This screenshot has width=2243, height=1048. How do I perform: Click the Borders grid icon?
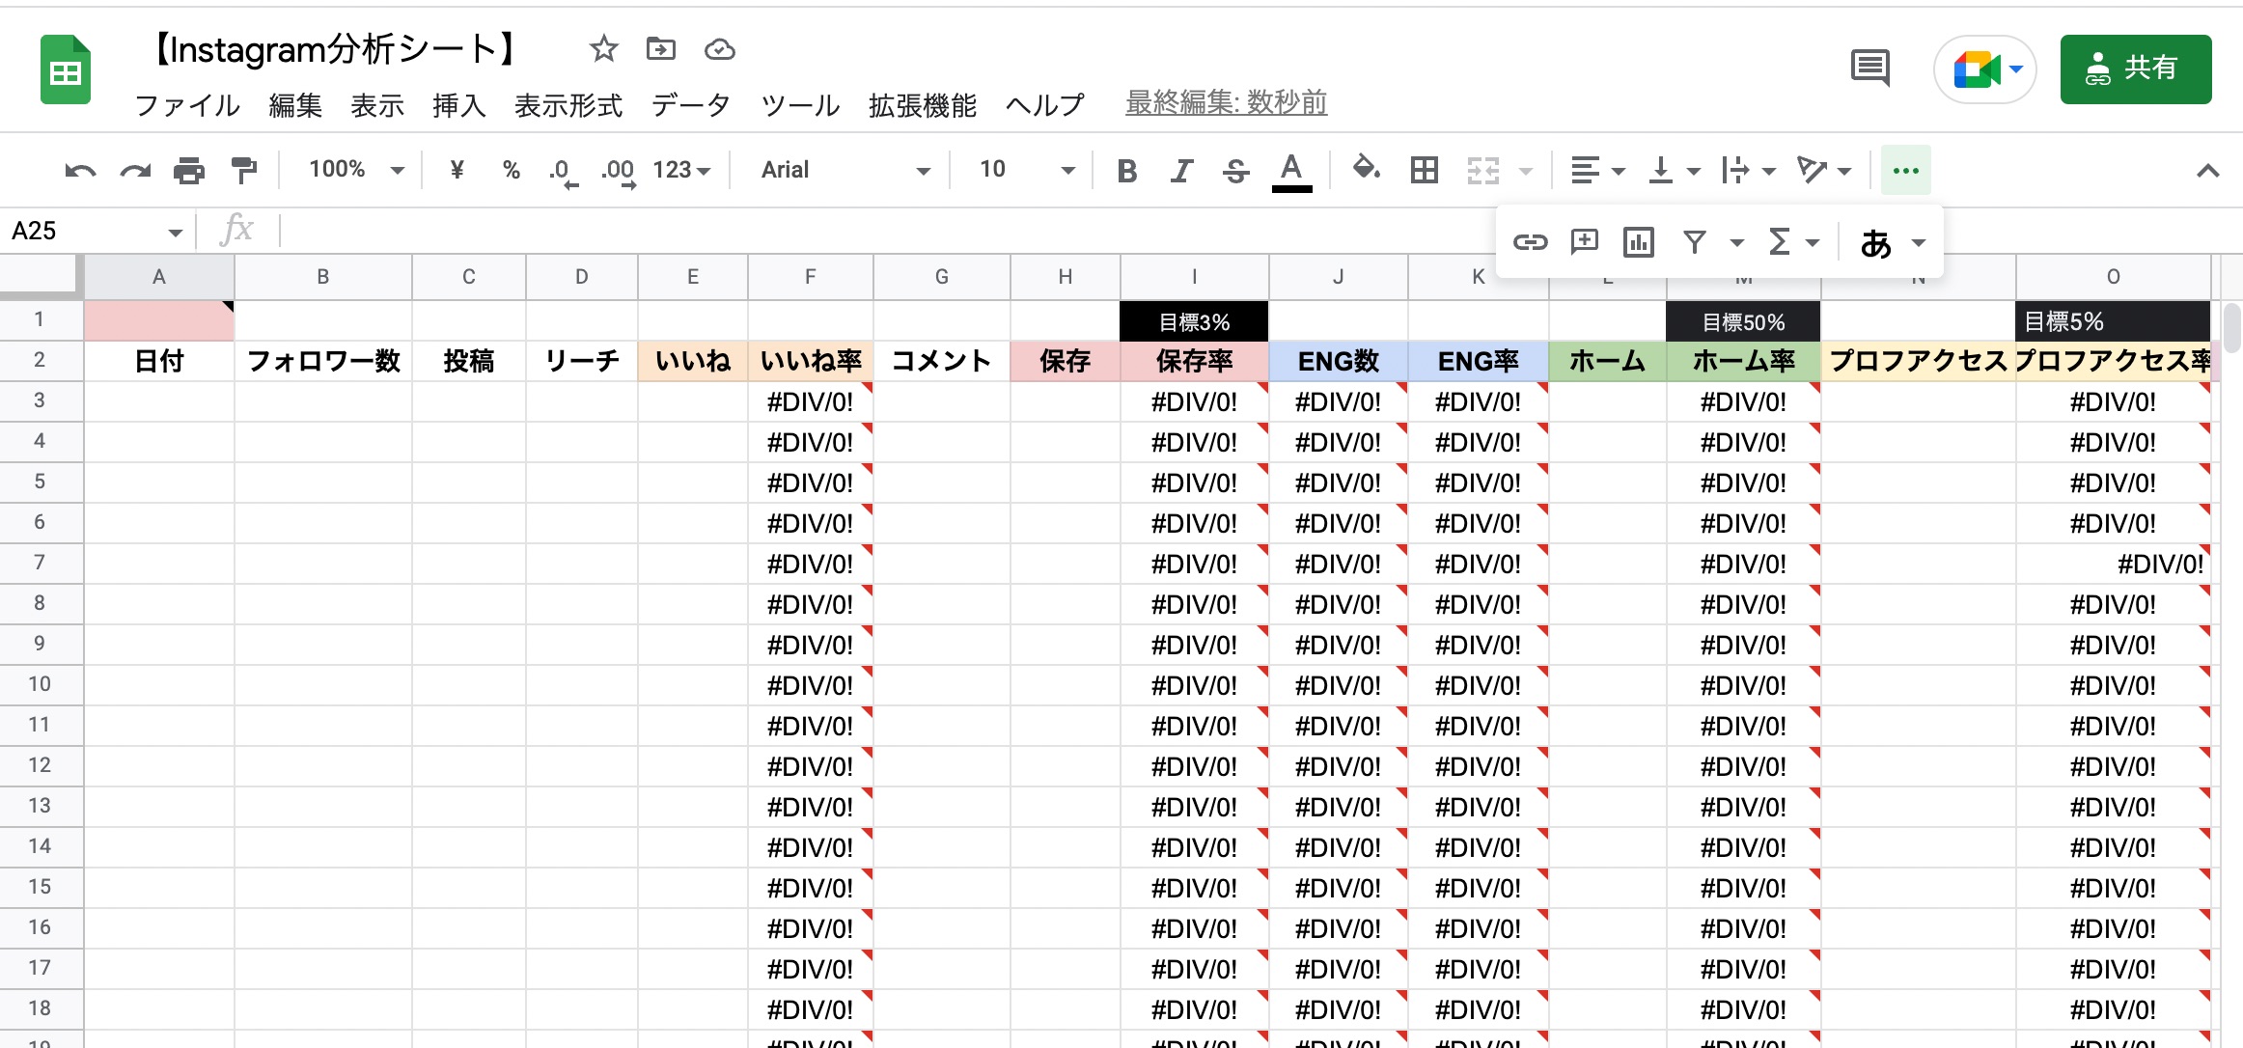click(x=1424, y=171)
